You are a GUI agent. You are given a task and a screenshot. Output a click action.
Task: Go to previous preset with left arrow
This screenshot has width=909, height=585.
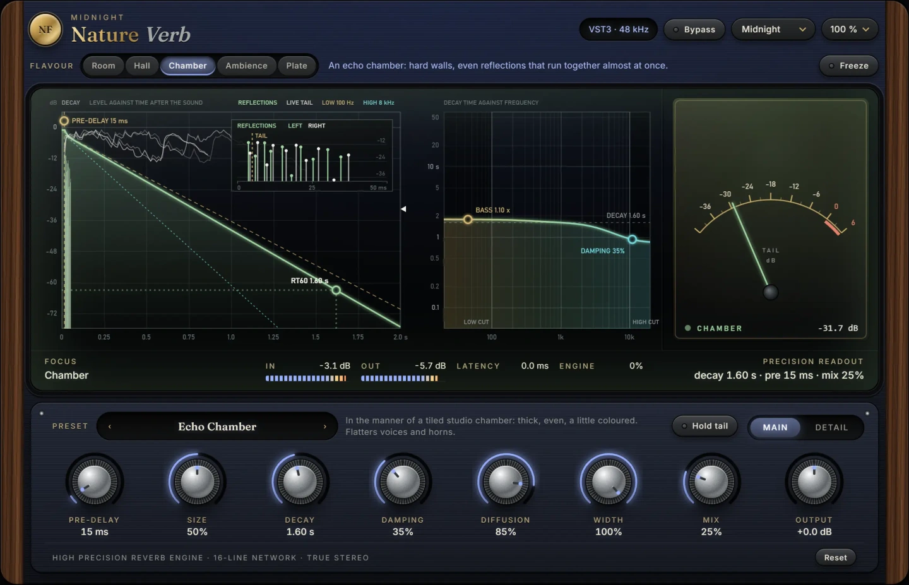click(110, 427)
